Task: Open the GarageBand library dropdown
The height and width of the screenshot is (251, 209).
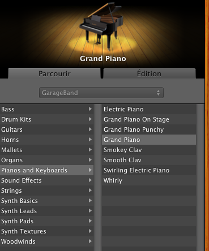Action: point(101,93)
